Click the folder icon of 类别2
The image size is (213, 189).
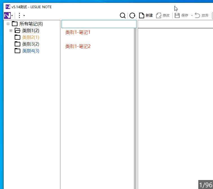tap(17, 37)
